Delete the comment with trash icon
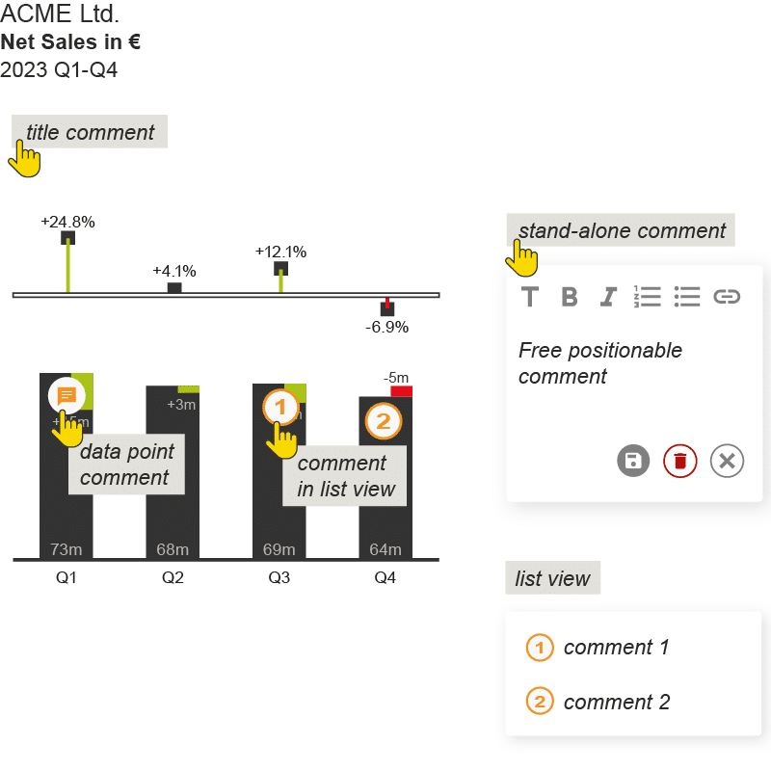Image resolution: width=771 pixels, height=771 pixels. (680, 461)
